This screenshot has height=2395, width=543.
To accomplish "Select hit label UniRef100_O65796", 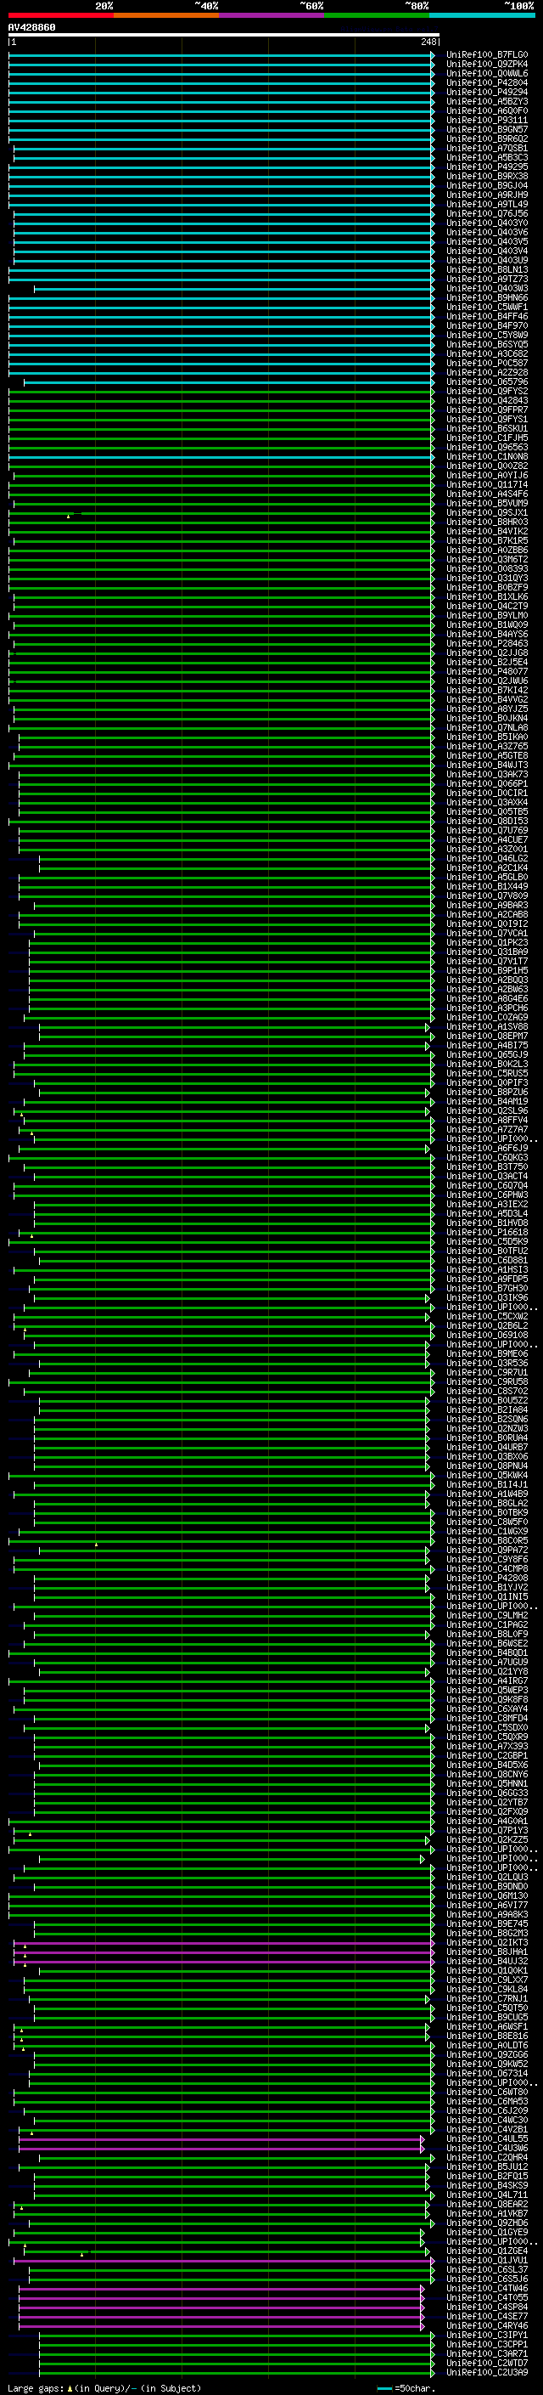I will (x=487, y=382).
